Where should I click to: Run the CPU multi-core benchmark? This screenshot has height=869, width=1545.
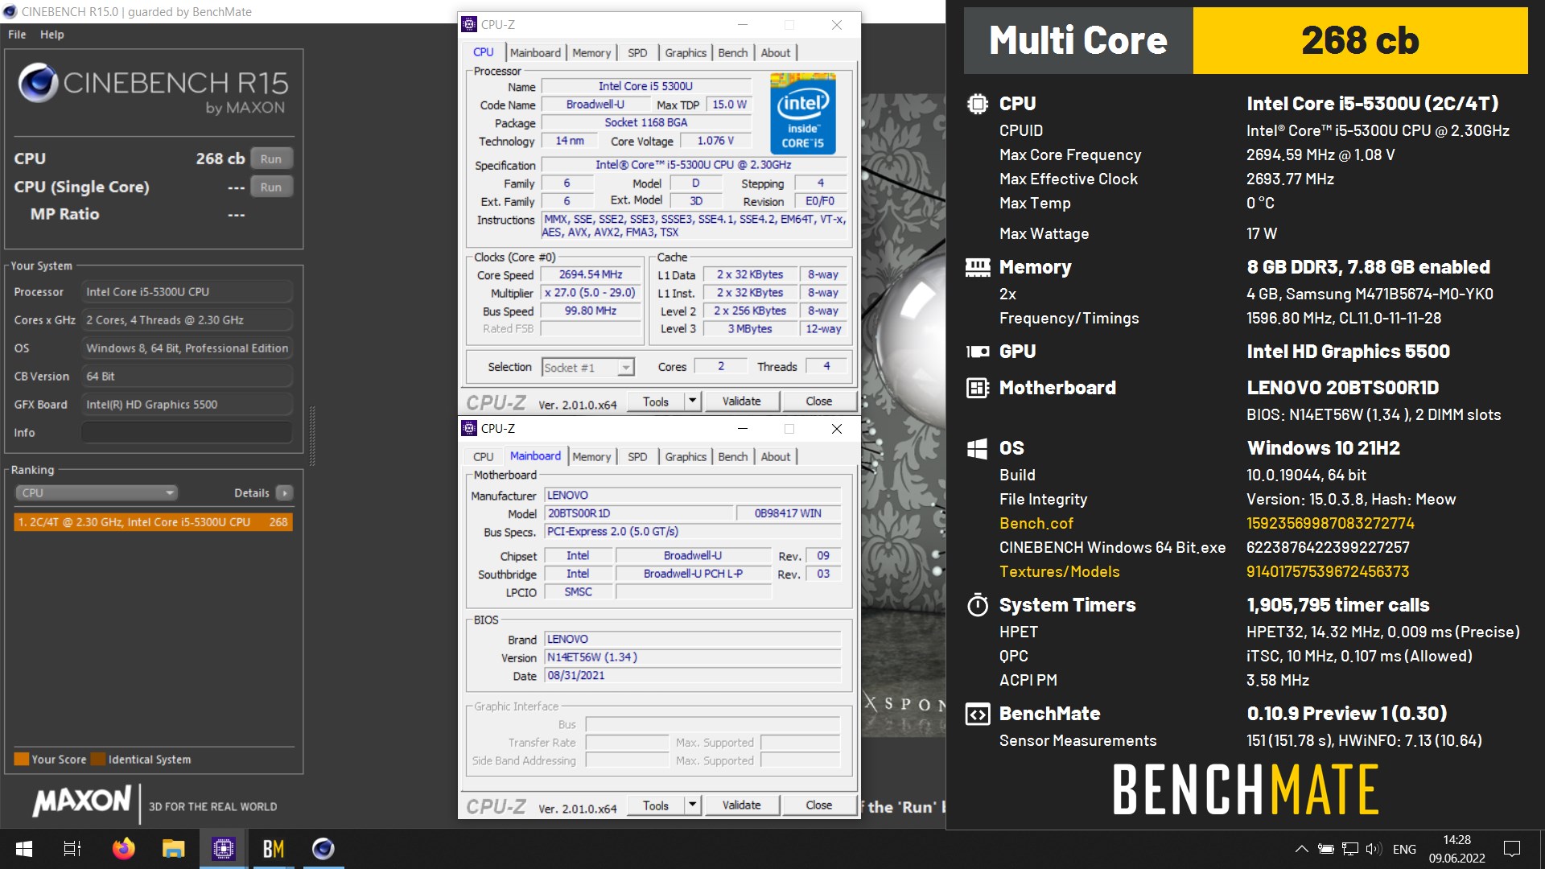coord(271,159)
